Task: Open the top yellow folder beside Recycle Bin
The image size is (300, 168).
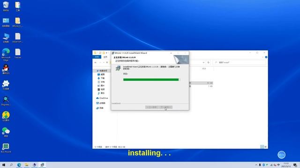Action: pyautogui.click(x=18, y=6)
